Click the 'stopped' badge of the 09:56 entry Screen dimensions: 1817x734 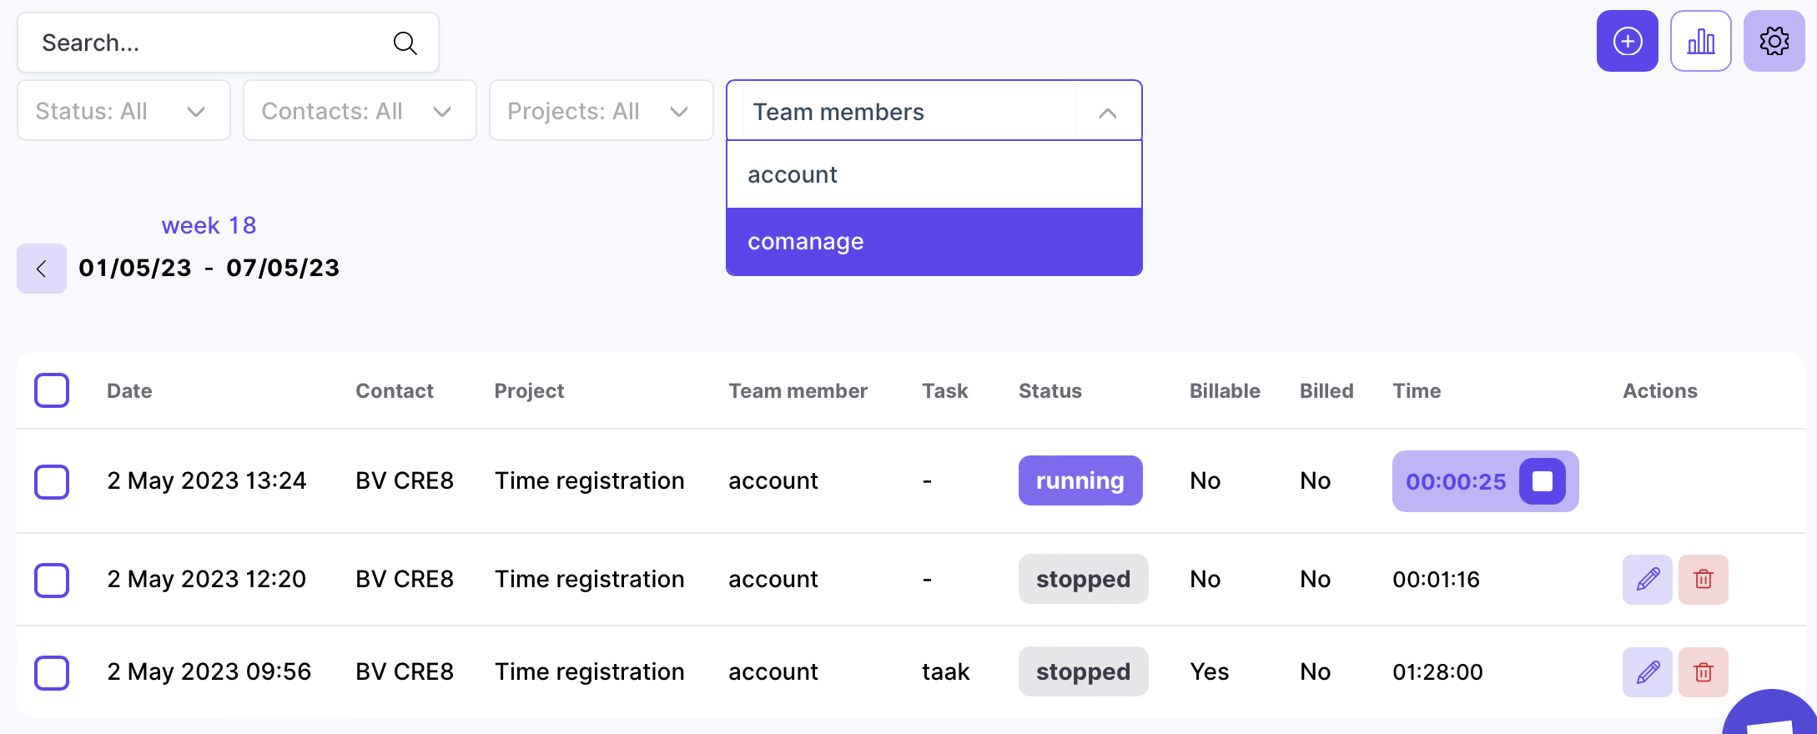pos(1083,671)
